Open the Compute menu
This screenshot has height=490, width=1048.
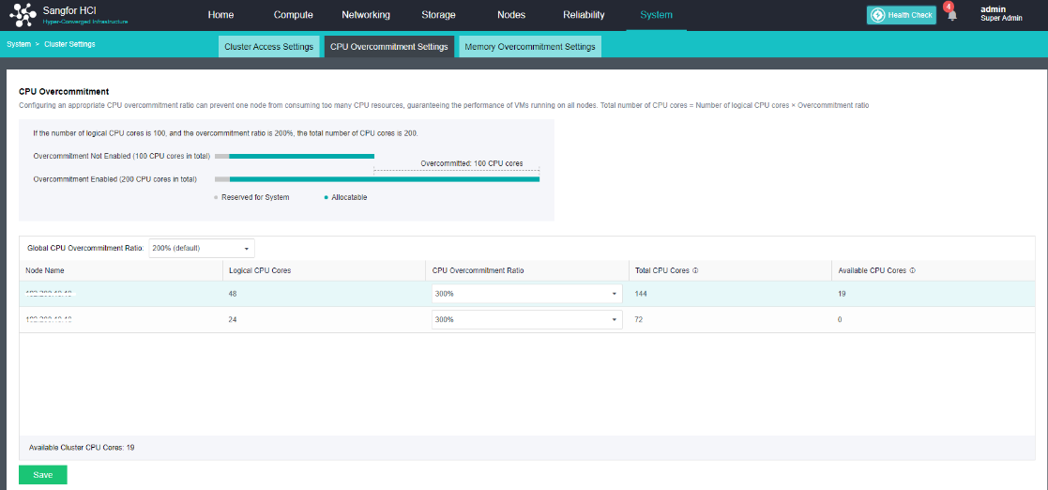pos(293,15)
